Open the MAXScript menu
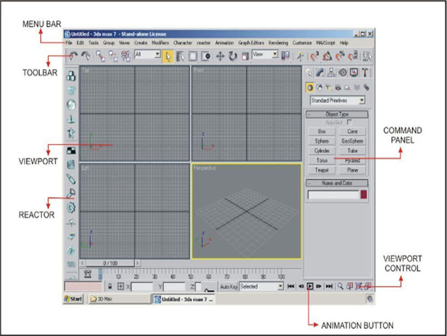The height and width of the screenshot is (336, 447). coord(326,43)
